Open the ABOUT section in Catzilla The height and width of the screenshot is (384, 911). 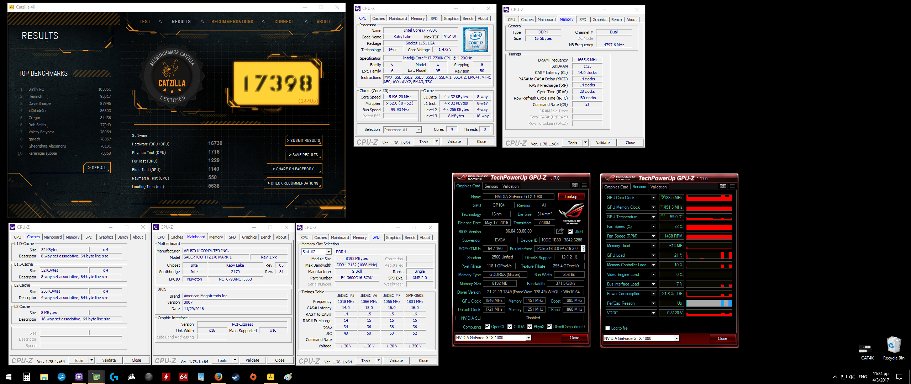[x=323, y=22]
